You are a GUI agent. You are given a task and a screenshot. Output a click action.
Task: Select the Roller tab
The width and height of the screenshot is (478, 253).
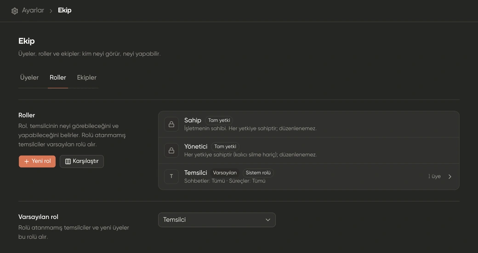58,78
